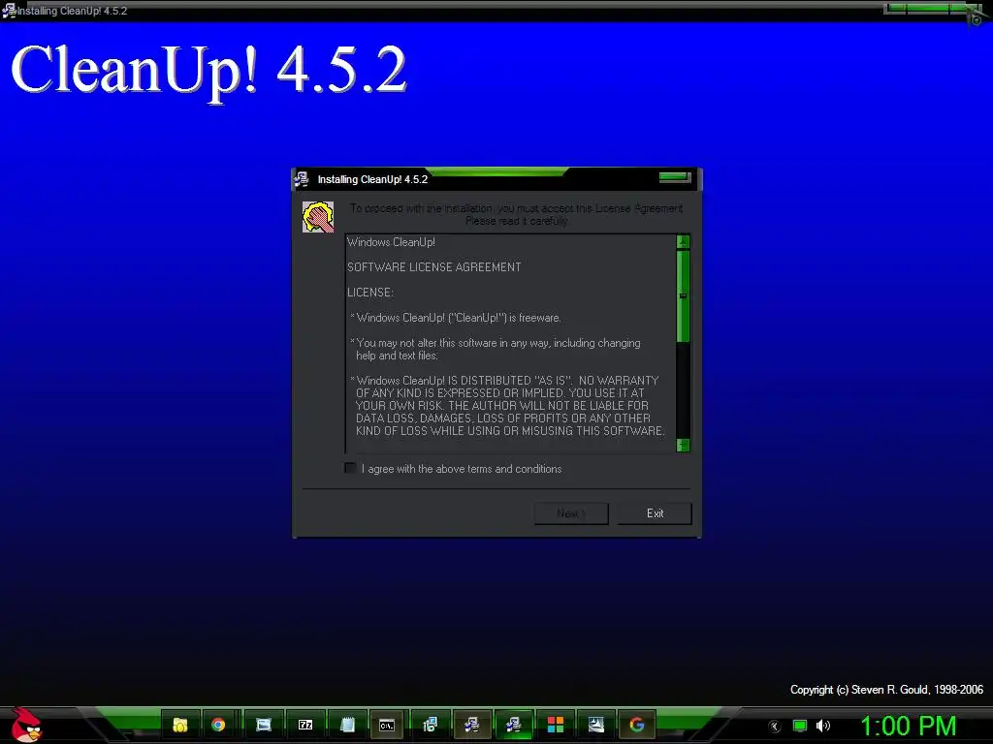The width and height of the screenshot is (993, 744).
Task: Click the speaker volume tray icon
Action: click(x=822, y=726)
